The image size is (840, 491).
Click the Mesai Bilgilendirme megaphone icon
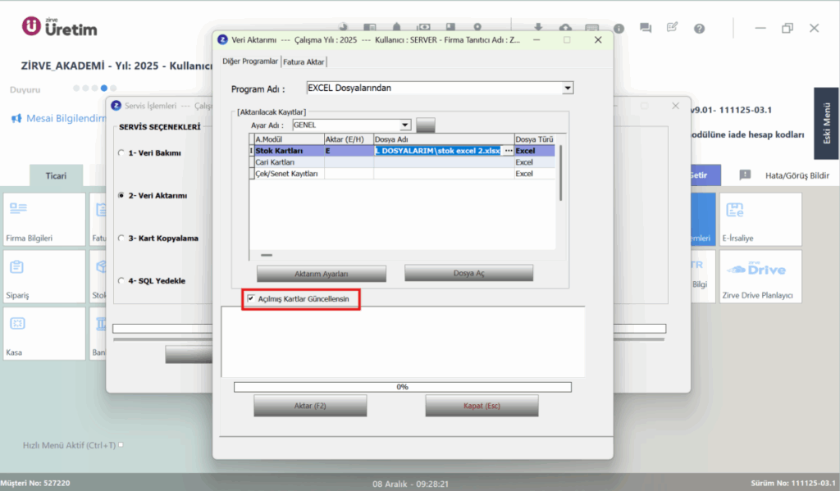tap(16, 118)
